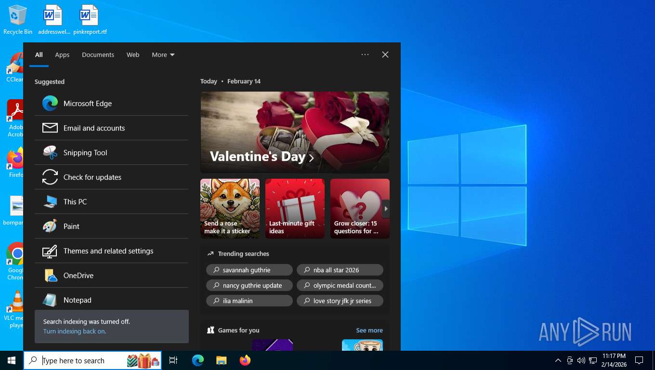
Task: Search trending 'savannah guthrie'
Action: [249, 270]
